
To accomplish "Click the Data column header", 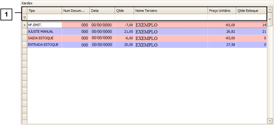I will 102,11.
